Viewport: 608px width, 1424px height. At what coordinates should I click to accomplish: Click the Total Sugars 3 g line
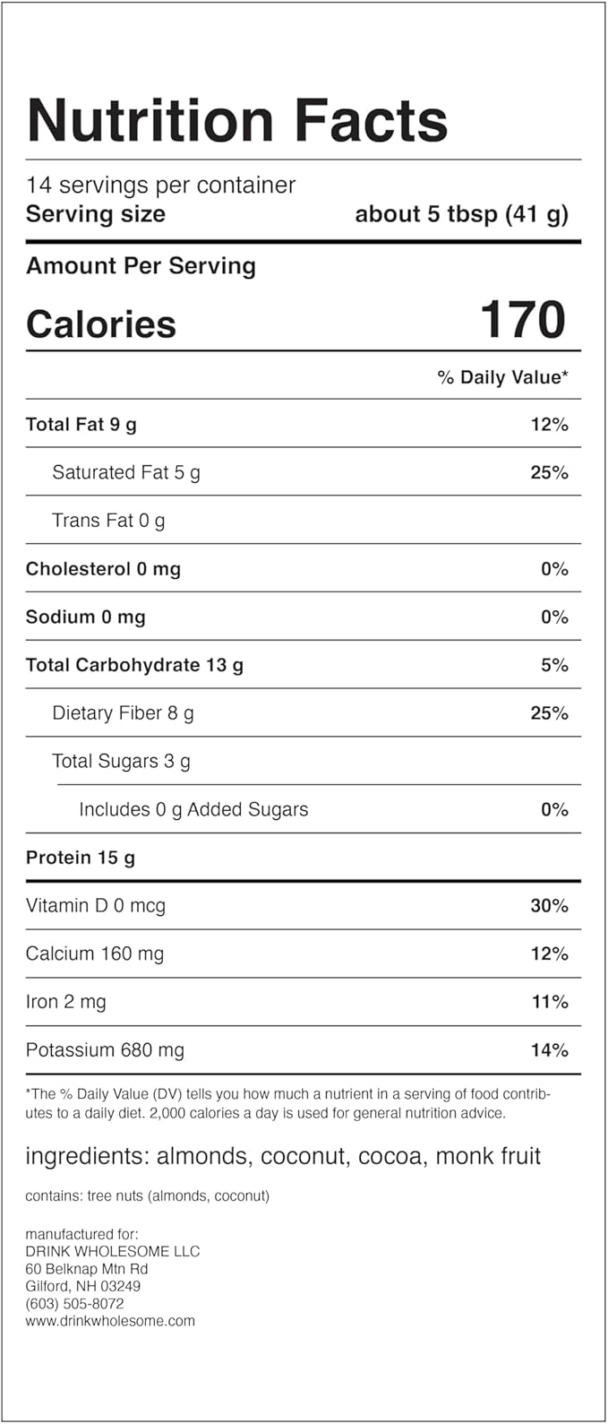point(121,762)
